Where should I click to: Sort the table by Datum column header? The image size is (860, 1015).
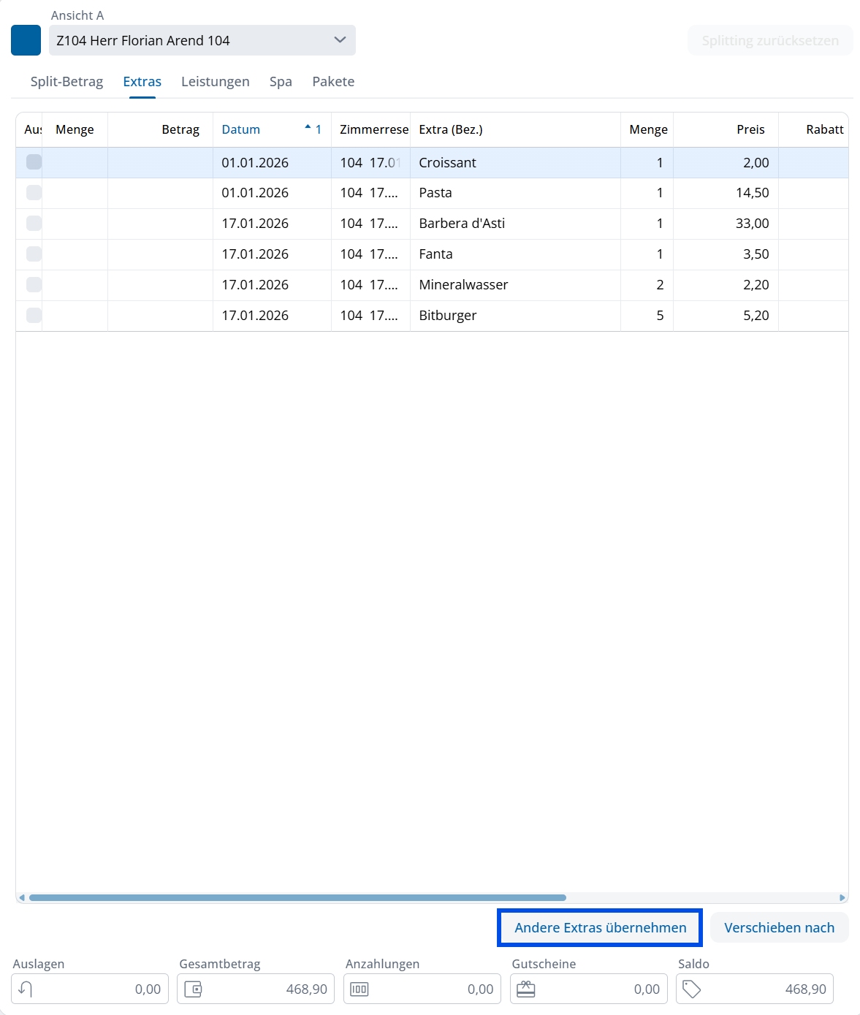coord(241,129)
